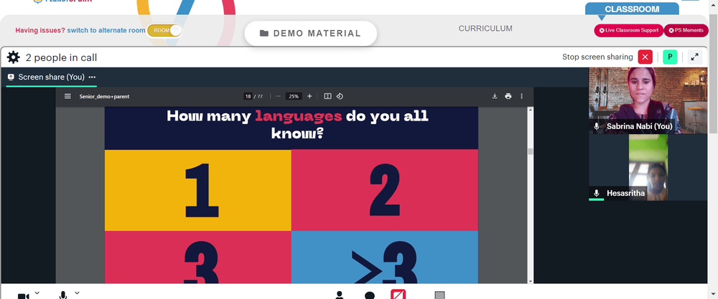Select Hesasritha's video thumbnail

click(x=648, y=167)
